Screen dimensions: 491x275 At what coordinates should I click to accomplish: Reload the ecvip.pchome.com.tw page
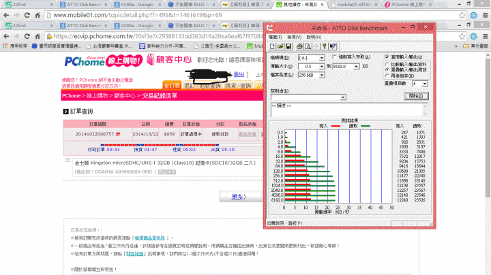[x=27, y=36]
